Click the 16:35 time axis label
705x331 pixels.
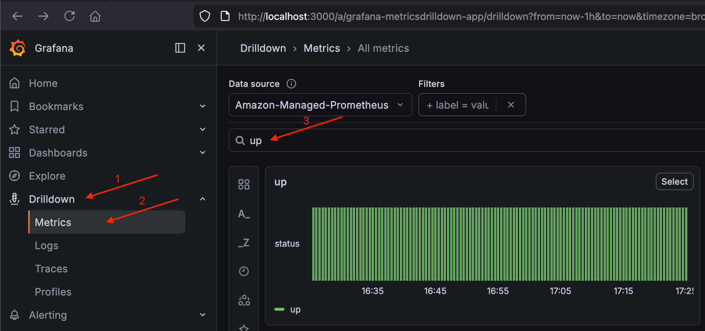[372, 291]
